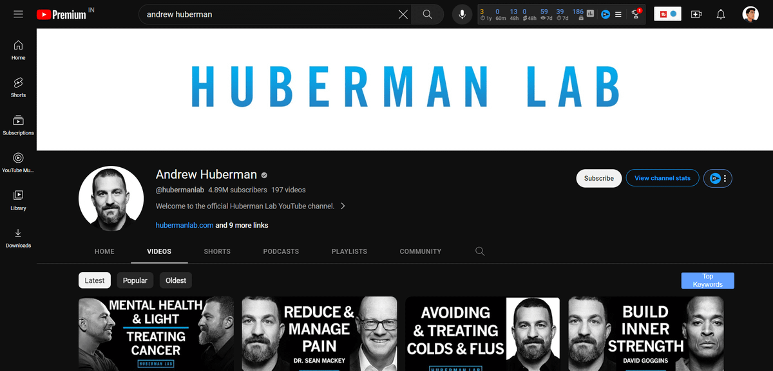Select the Latest sort chip
773x371 pixels.
coord(95,280)
